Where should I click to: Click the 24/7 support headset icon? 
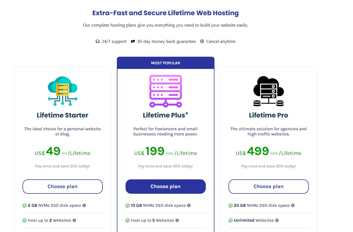[98, 42]
